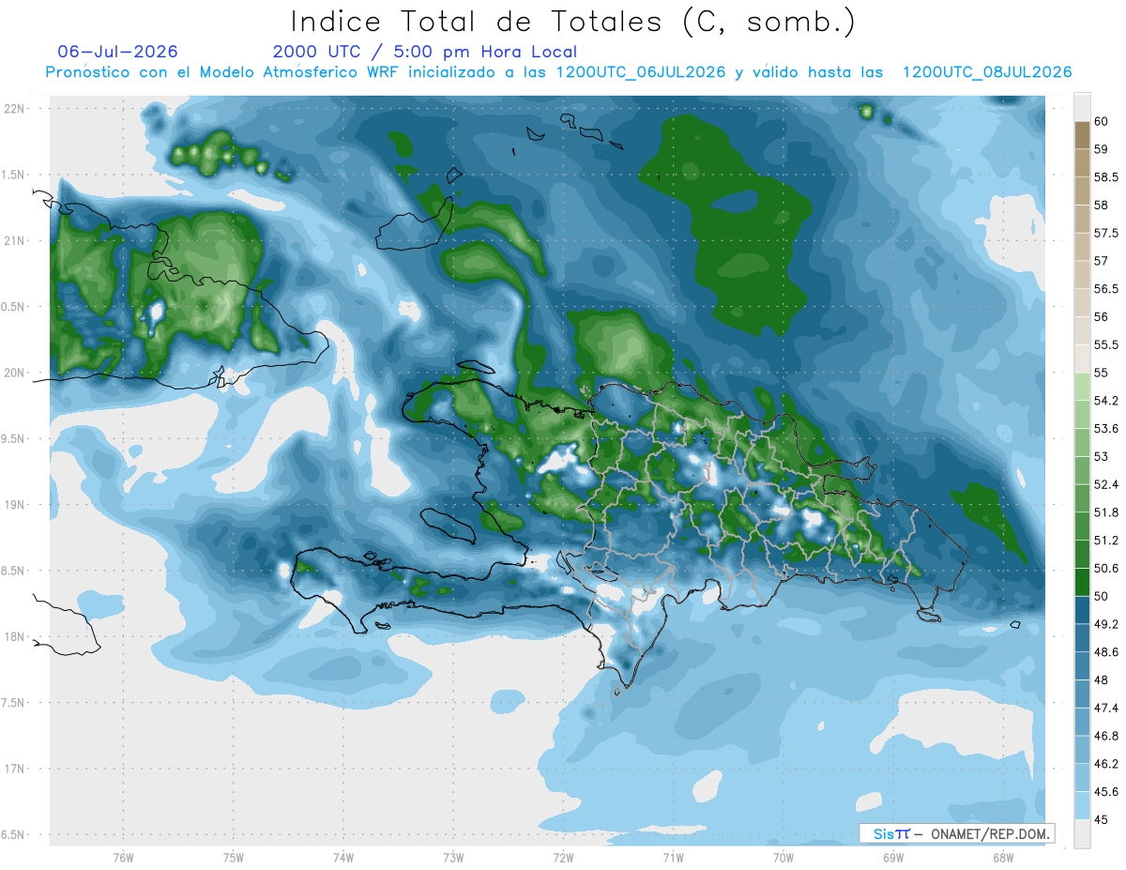The image size is (1126, 870).
Task: Select the '20N' latitude label
Action: 13,373
